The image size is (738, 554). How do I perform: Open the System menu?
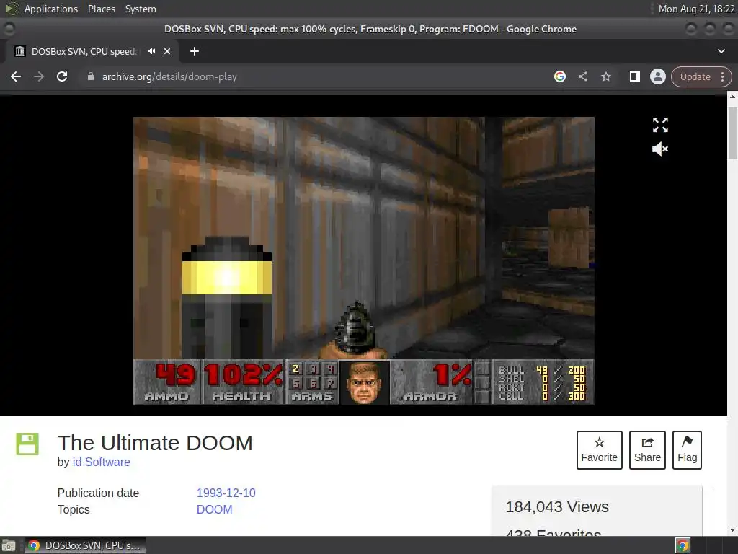[141, 9]
